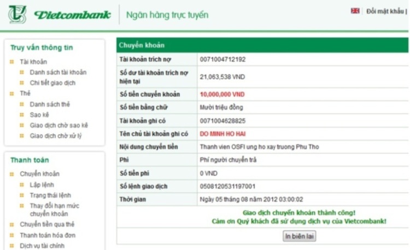410x250 pixels.
Task: Click the In biên lai button
Action: point(299,236)
